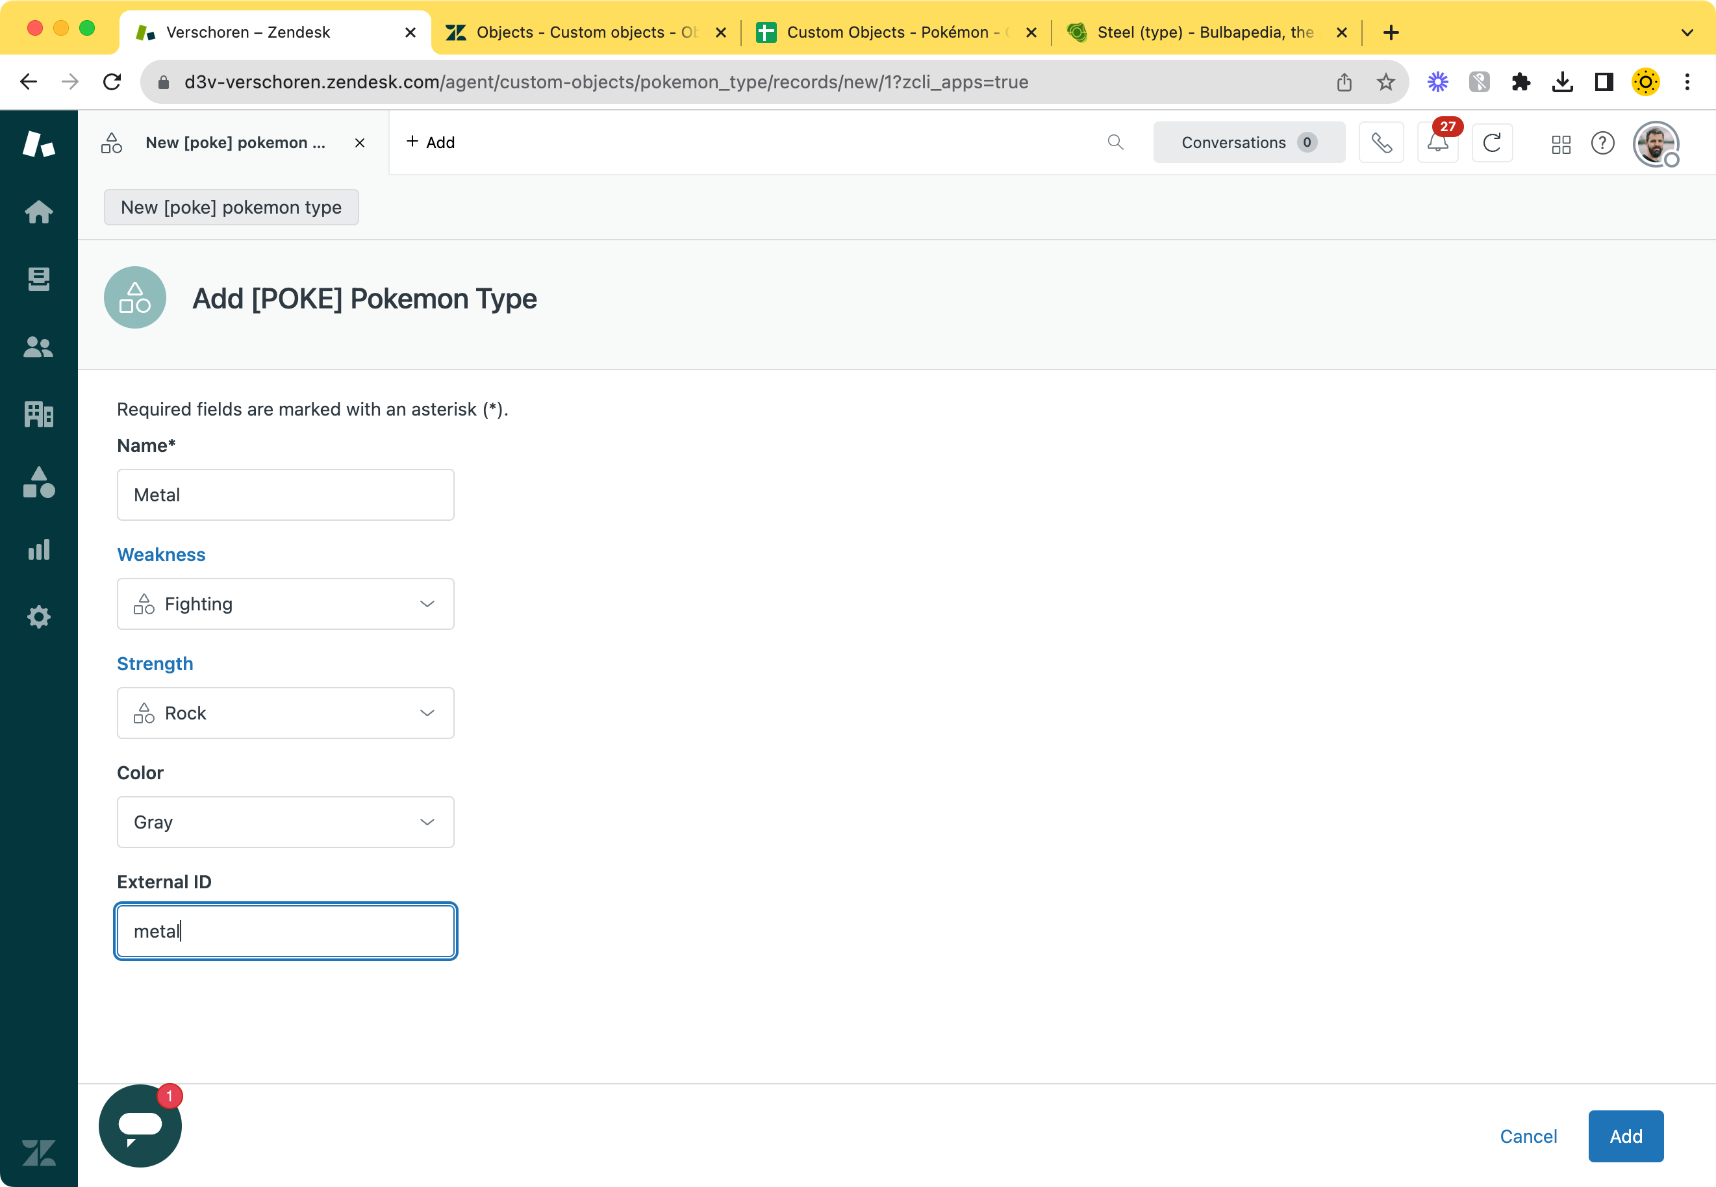Open the Reporting icon in the sidebar

click(x=39, y=549)
